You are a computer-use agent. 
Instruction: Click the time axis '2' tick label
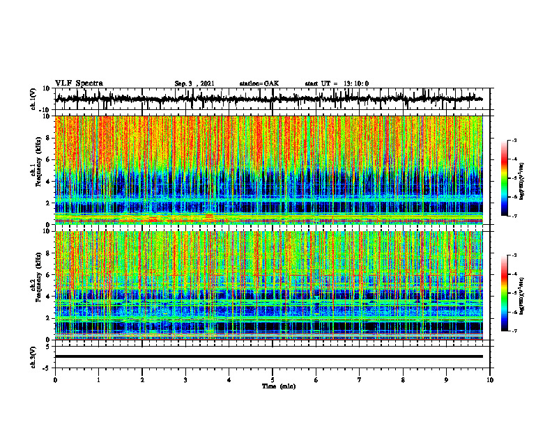142,380
